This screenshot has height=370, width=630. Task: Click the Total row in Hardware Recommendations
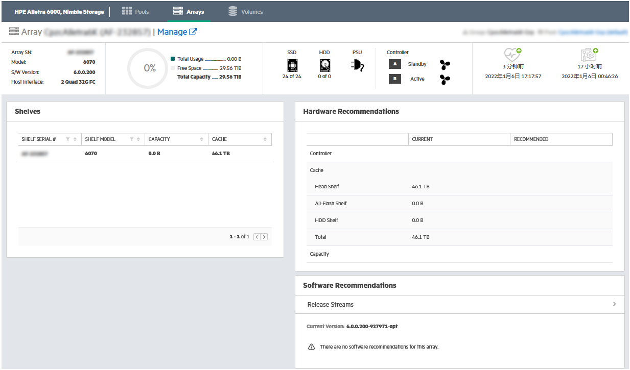(459, 237)
